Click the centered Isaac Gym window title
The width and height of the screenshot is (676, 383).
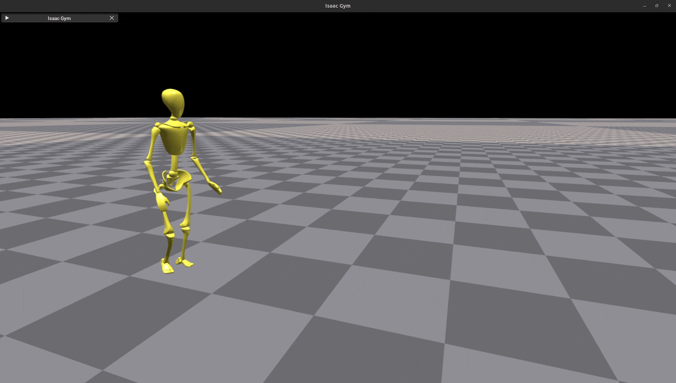338,6
